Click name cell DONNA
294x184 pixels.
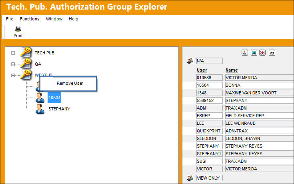(x=259, y=85)
